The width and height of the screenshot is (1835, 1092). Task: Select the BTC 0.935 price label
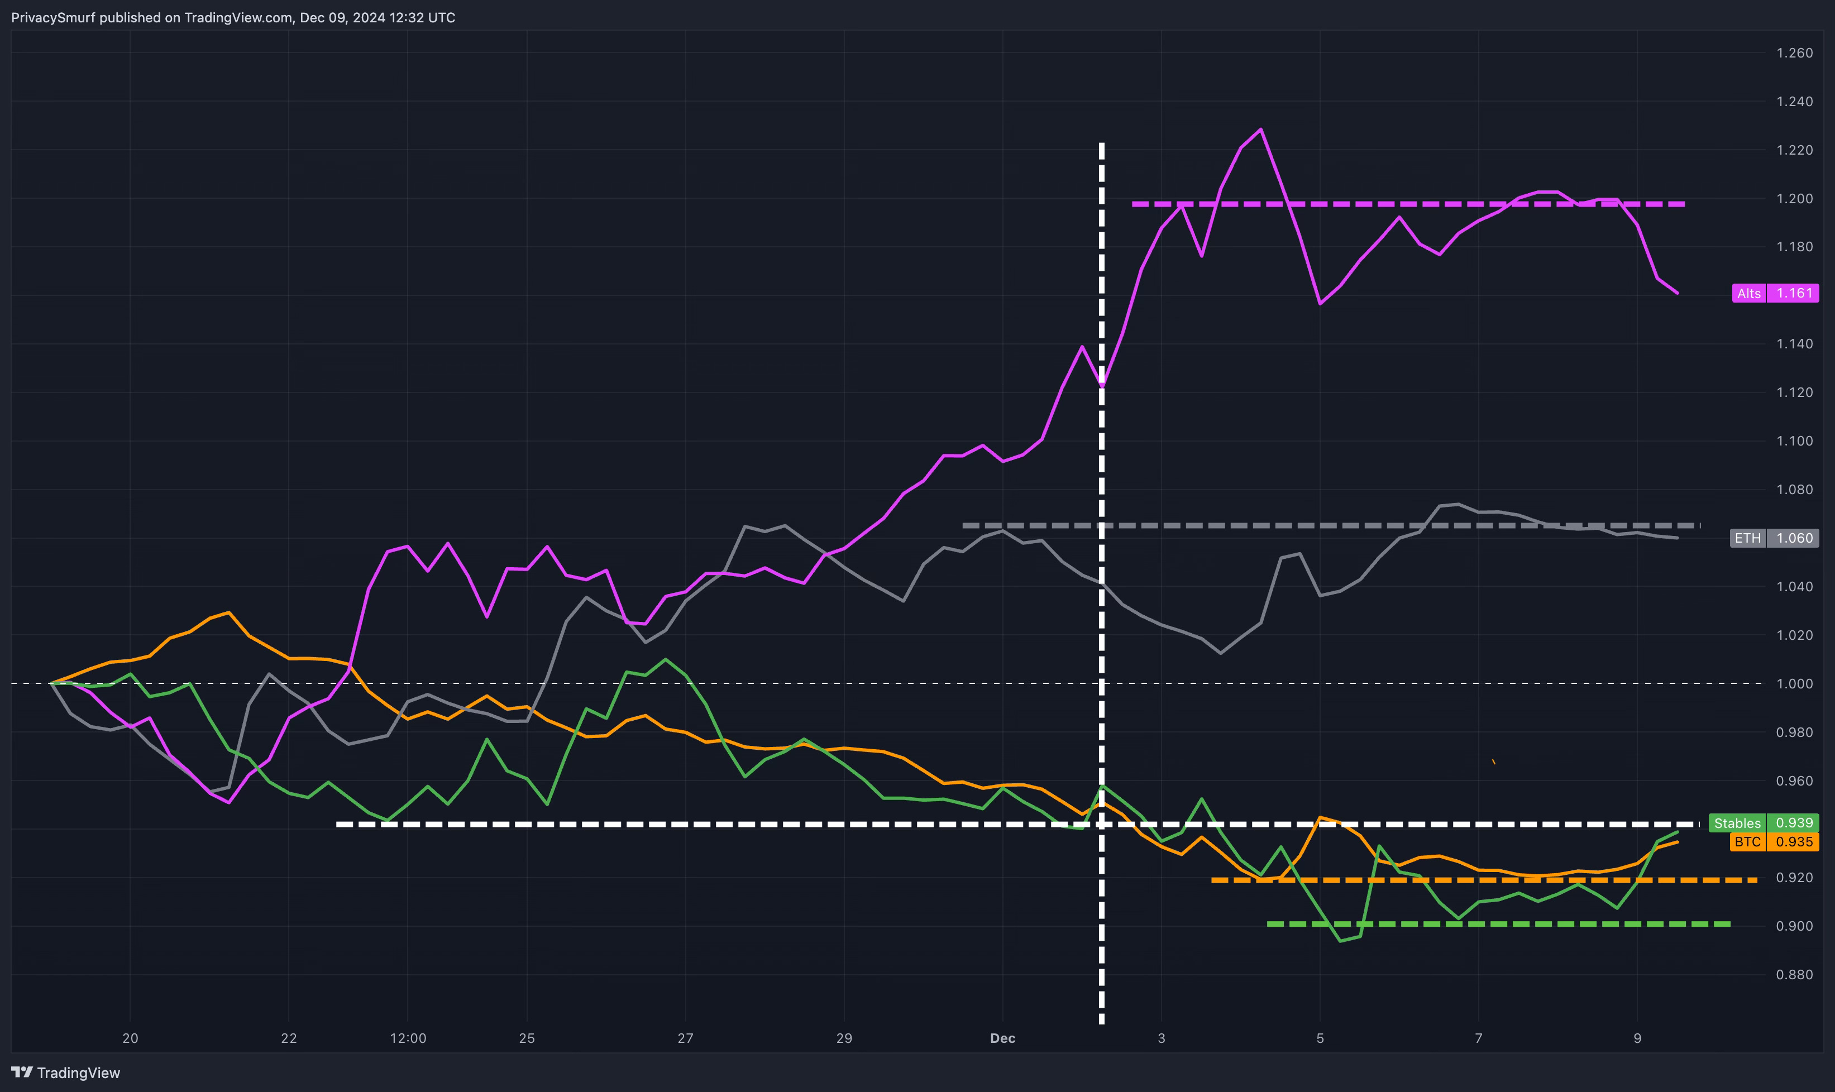(x=1774, y=842)
